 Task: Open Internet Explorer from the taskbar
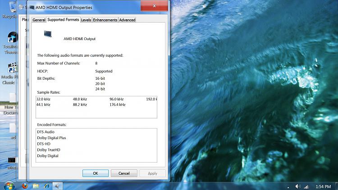point(46,186)
